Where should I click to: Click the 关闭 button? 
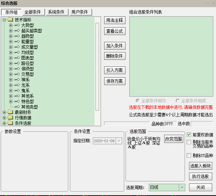(x=201, y=187)
